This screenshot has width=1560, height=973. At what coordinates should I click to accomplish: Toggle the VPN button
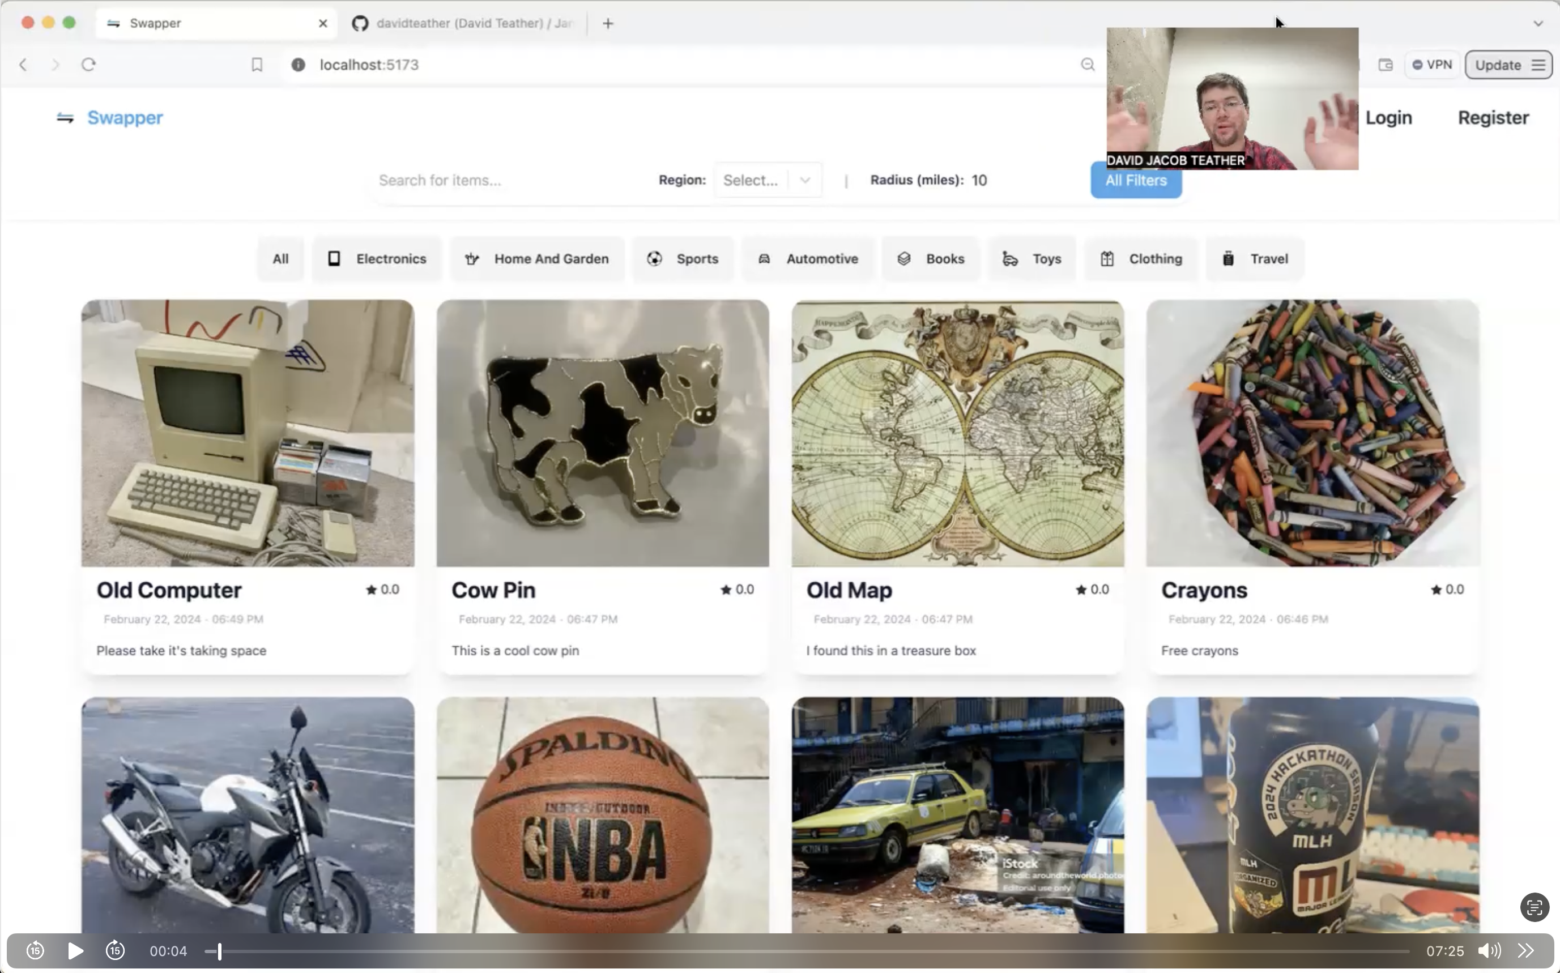coord(1432,65)
